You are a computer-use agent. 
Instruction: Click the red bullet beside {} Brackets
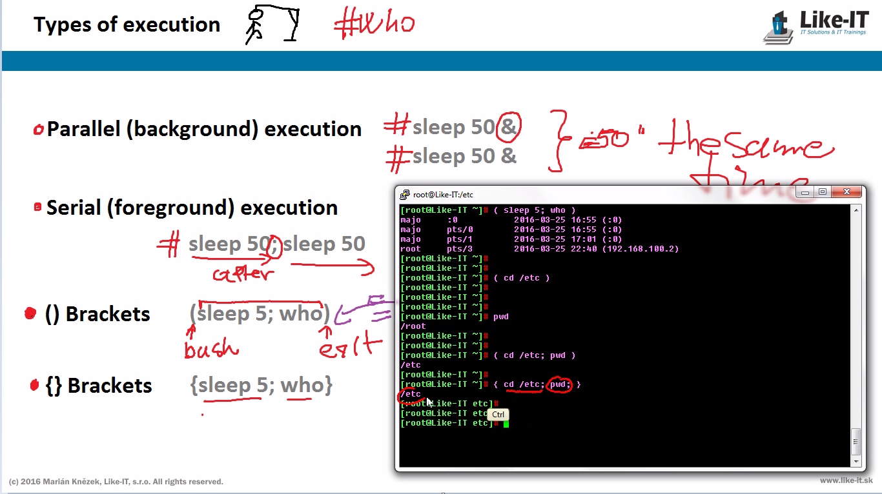click(34, 386)
